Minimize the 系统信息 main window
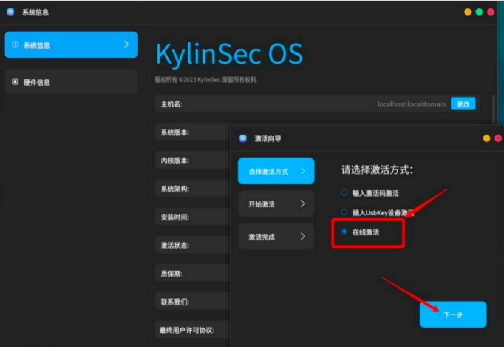504x347 pixels. [468, 12]
